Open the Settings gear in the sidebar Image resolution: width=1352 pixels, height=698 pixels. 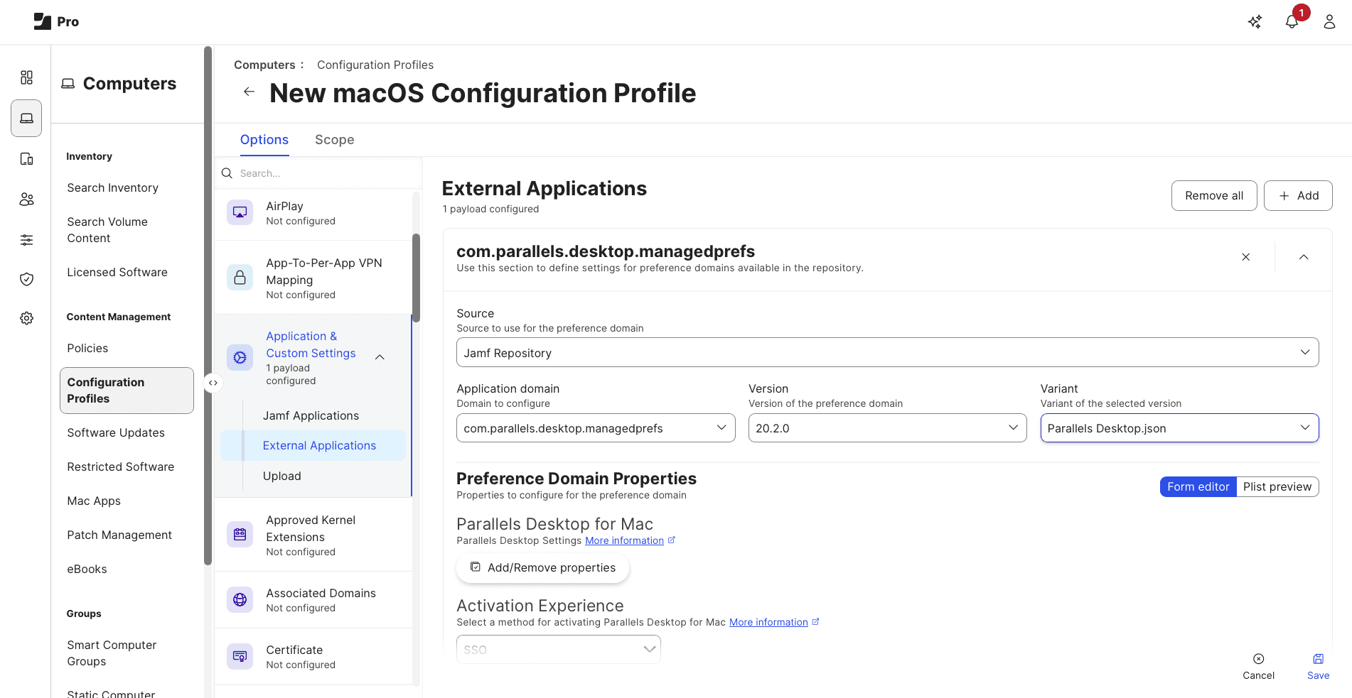pyautogui.click(x=26, y=318)
